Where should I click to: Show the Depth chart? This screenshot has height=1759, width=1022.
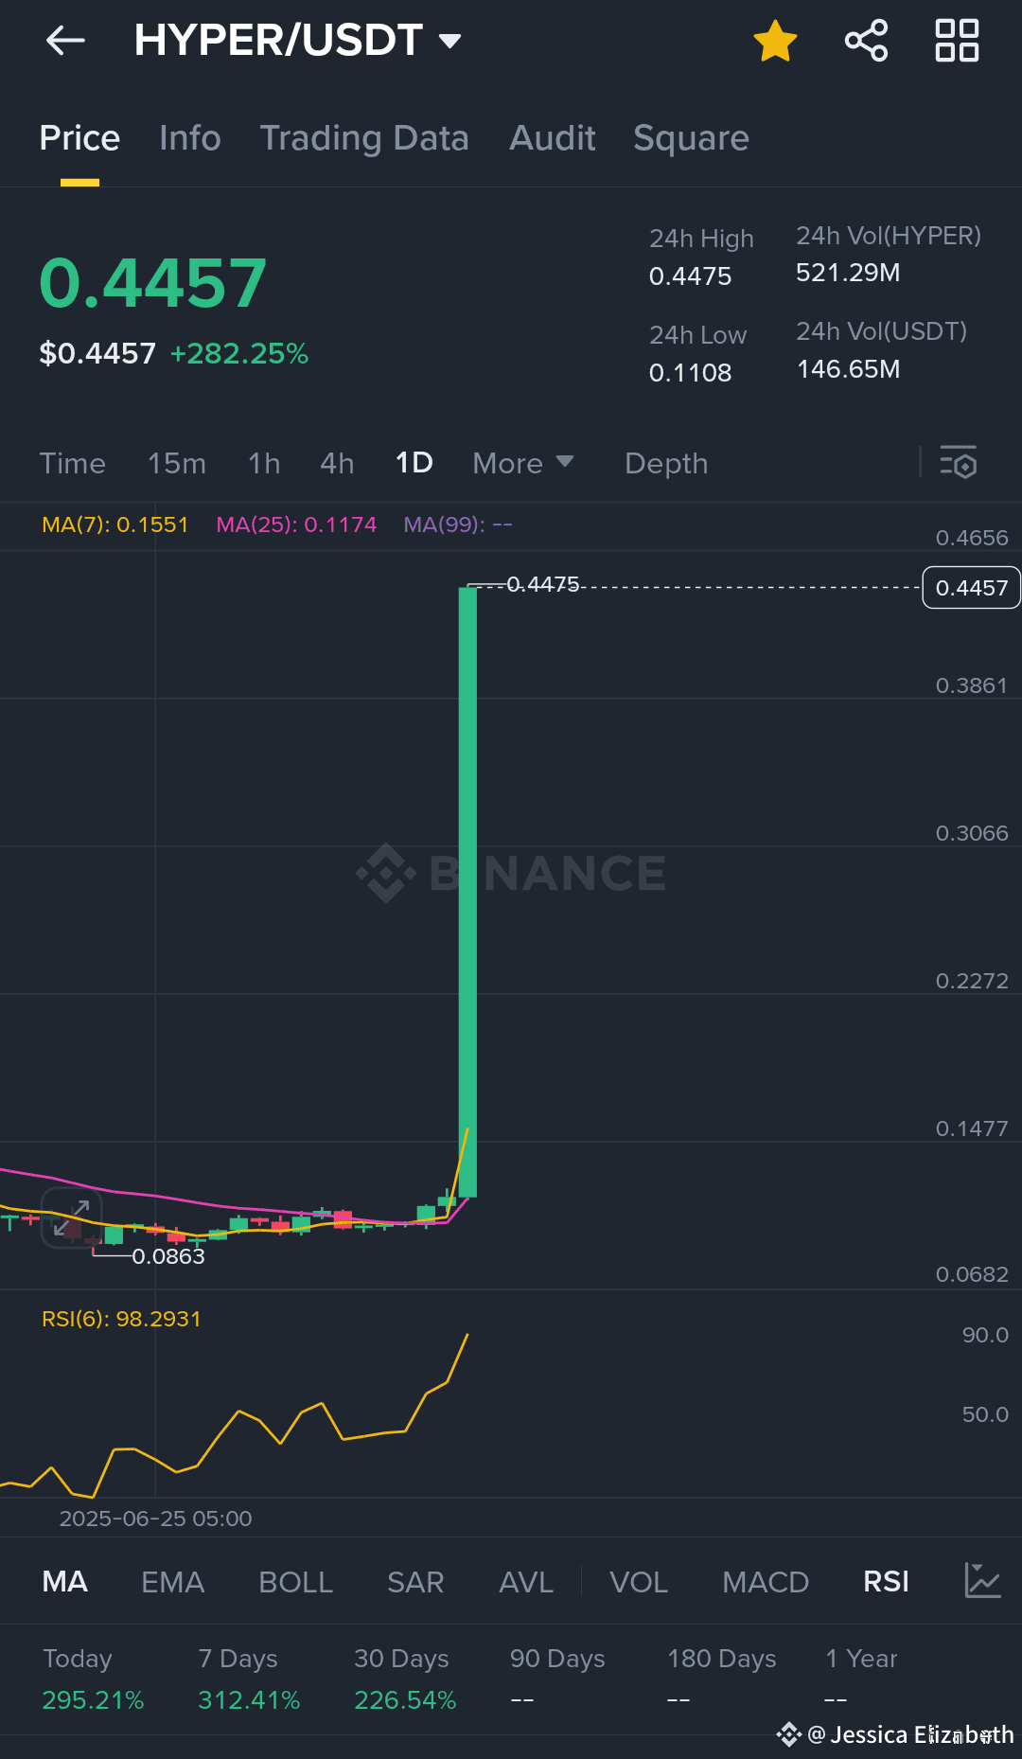[x=666, y=463]
